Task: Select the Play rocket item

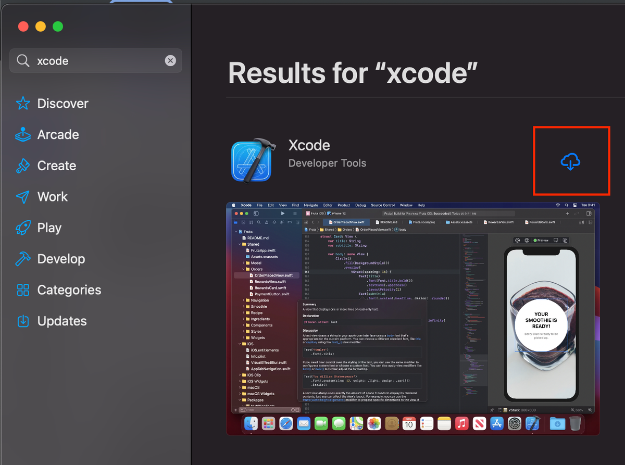Action: click(39, 228)
